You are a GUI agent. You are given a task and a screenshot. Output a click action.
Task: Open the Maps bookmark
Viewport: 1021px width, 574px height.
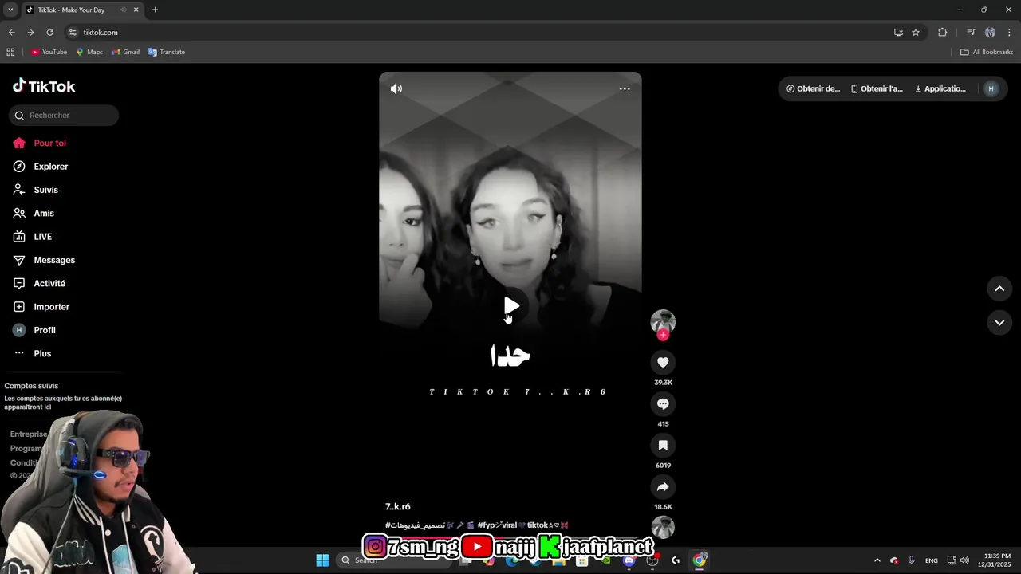(89, 52)
